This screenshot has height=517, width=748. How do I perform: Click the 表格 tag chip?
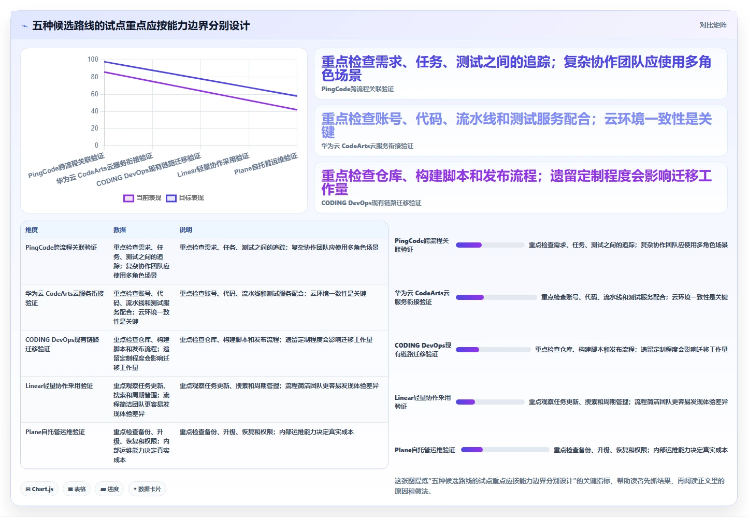click(77, 489)
